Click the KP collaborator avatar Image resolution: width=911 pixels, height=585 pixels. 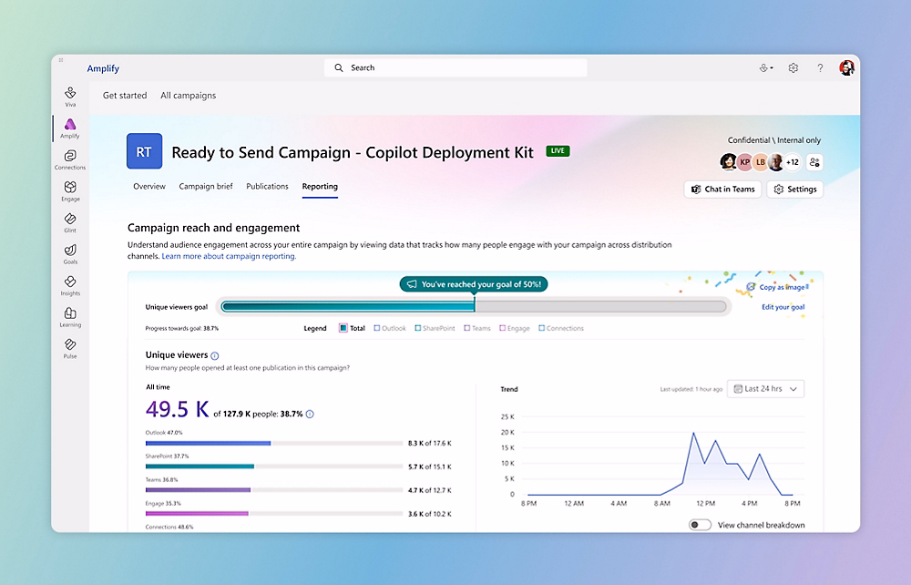coord(744,162)
